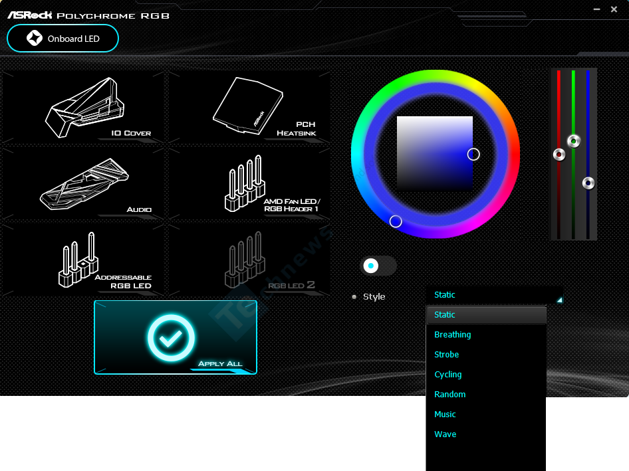Viewport: 629px width, 471px height.
Task: Choose Random from the style list
Action: (486, 395)
